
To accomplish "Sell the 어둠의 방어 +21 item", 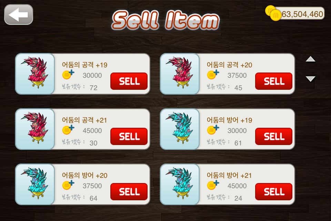I will [x=274, y=192].
